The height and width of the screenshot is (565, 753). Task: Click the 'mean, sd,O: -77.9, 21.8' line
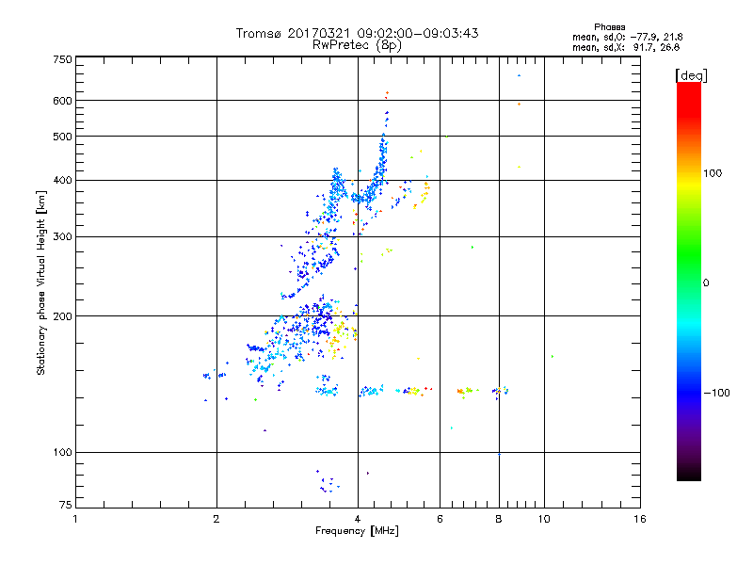click(x=627, y=37)
